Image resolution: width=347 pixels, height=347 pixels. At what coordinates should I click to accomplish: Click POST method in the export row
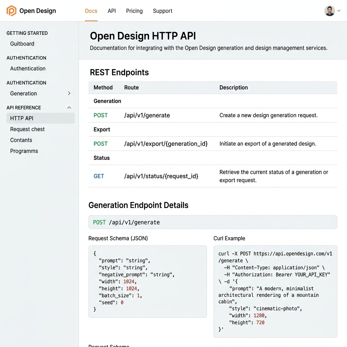[101, 144]
